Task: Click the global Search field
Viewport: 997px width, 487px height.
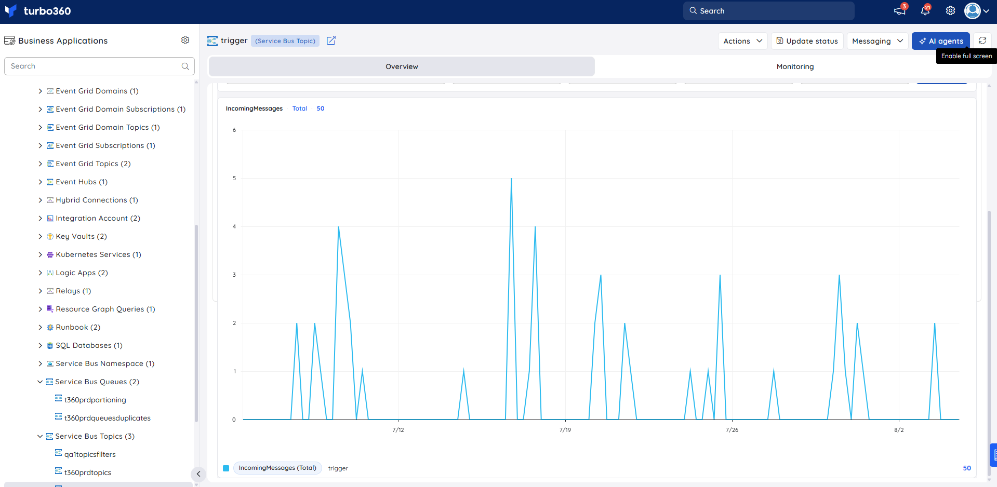Action: (768, 11)
